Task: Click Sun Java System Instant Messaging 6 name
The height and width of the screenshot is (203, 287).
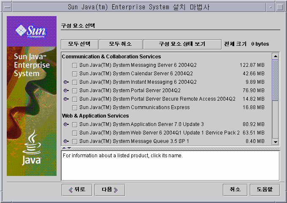Action: pos(138,82)
